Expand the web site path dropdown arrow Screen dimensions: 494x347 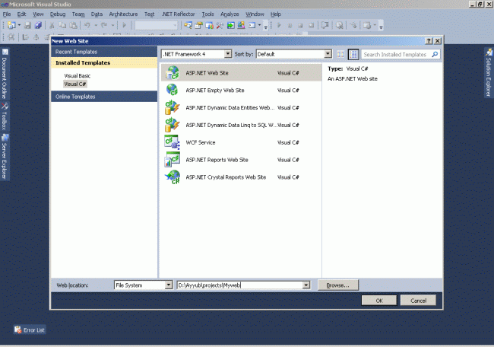[x=306, y=285]
